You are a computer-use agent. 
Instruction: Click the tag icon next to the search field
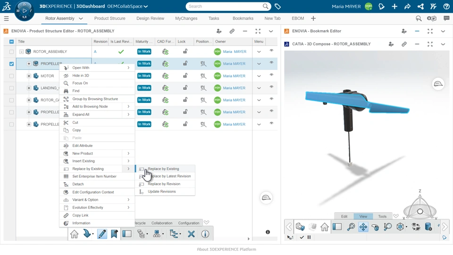point(277,6)
